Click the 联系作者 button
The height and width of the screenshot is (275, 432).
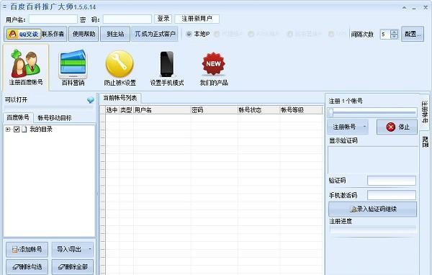tap(53, 34)
